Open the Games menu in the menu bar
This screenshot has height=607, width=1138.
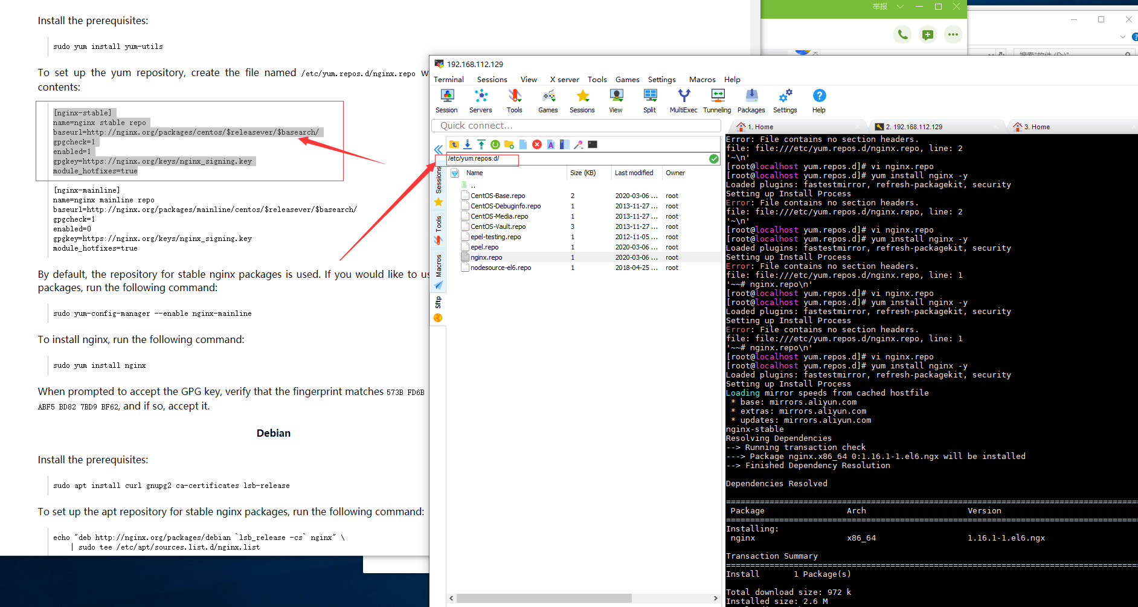(x=628, y=79)
